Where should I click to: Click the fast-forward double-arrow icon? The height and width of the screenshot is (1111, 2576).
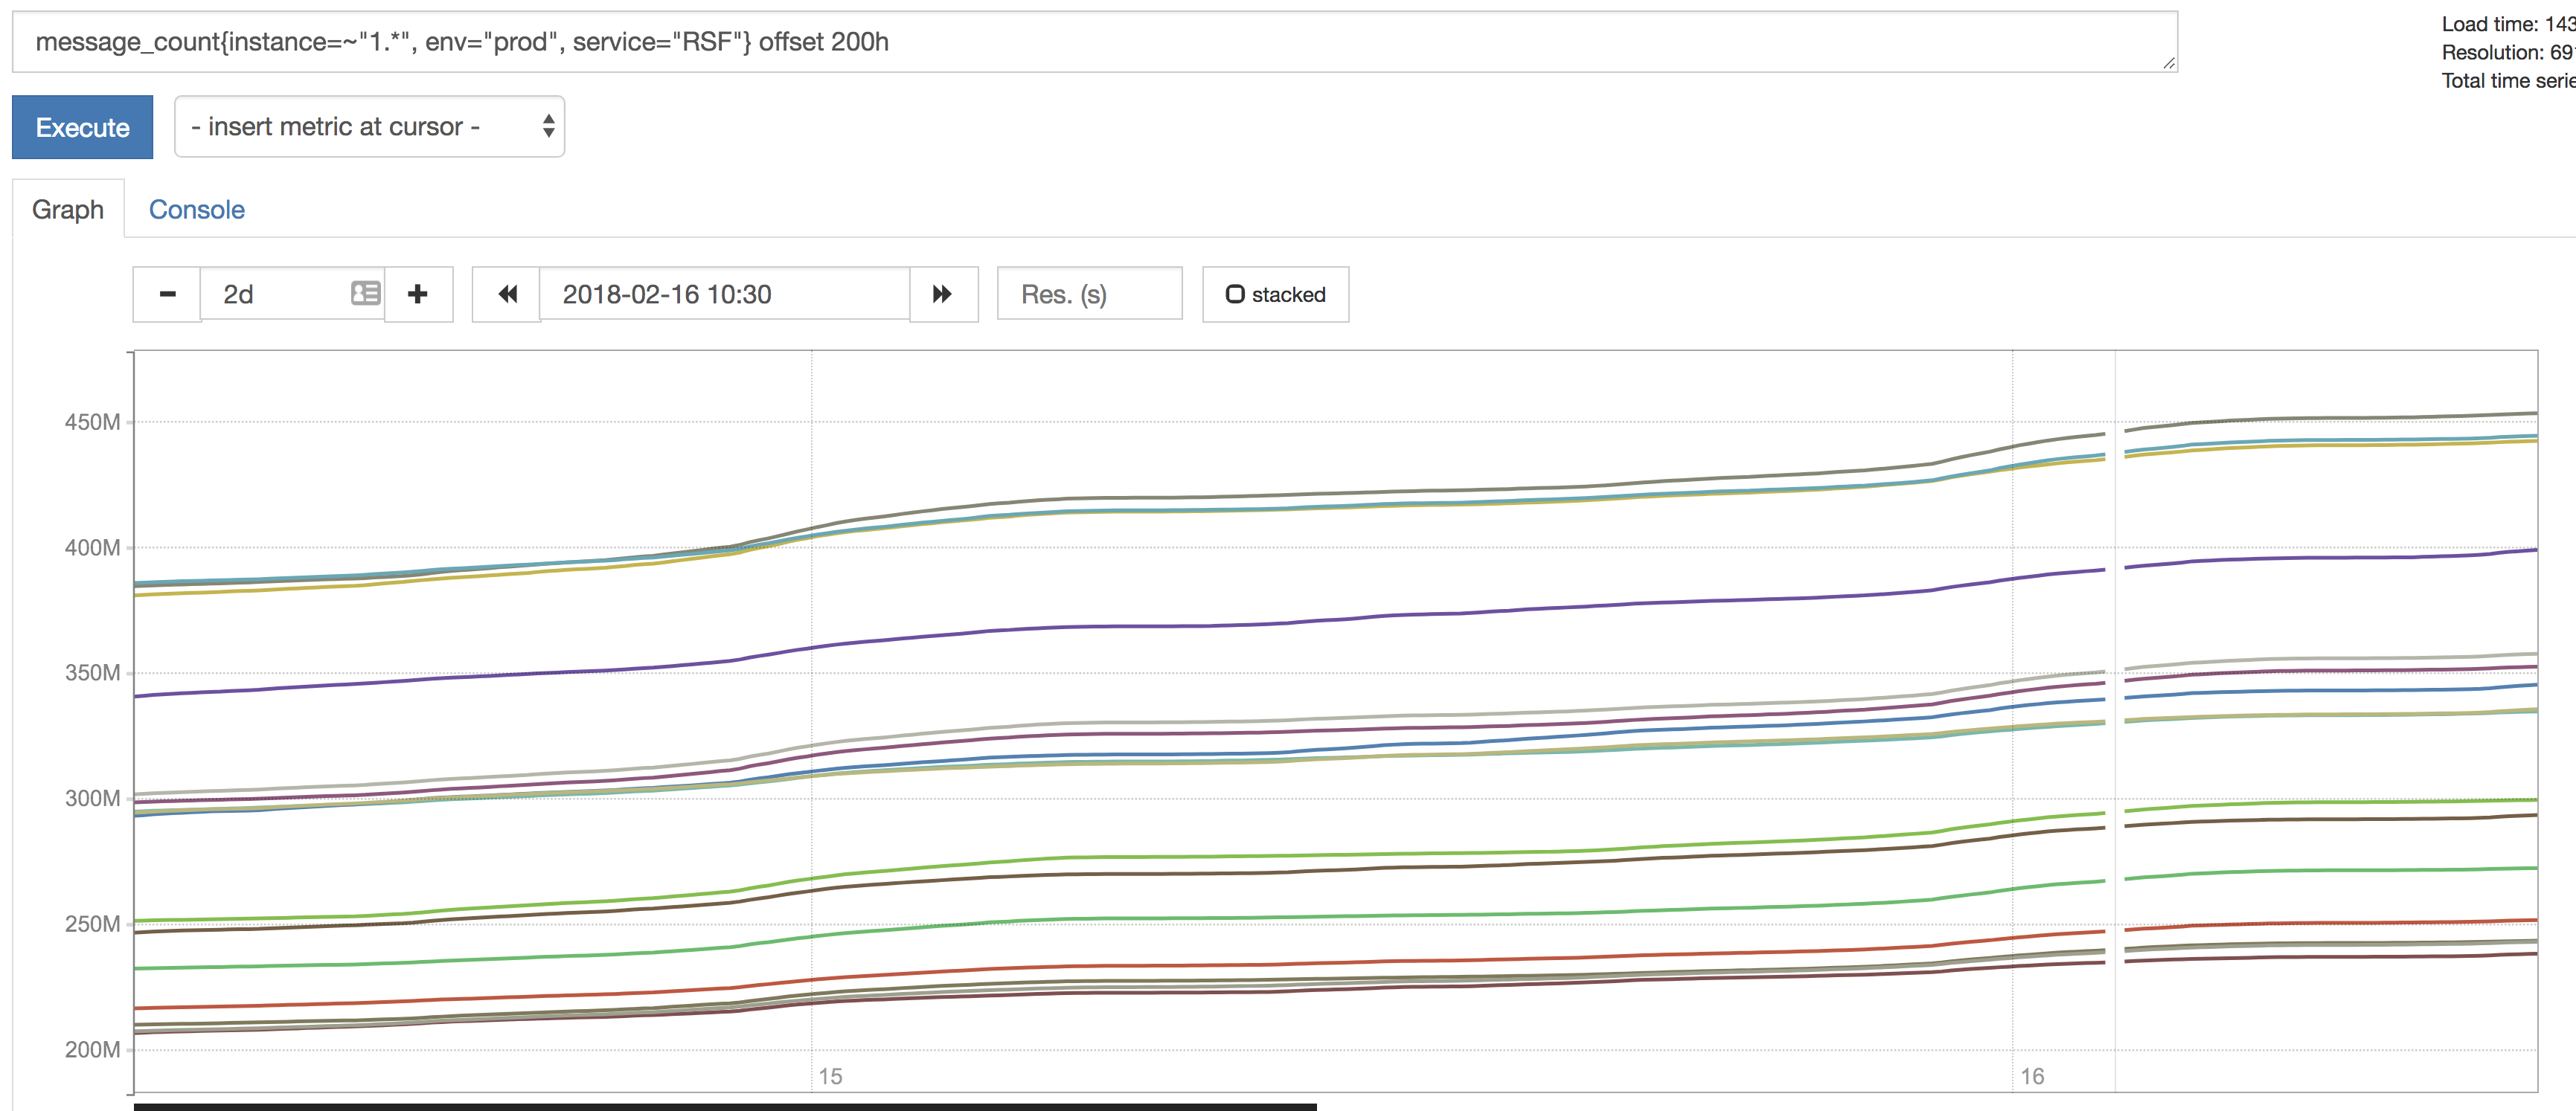pos(942,294)
